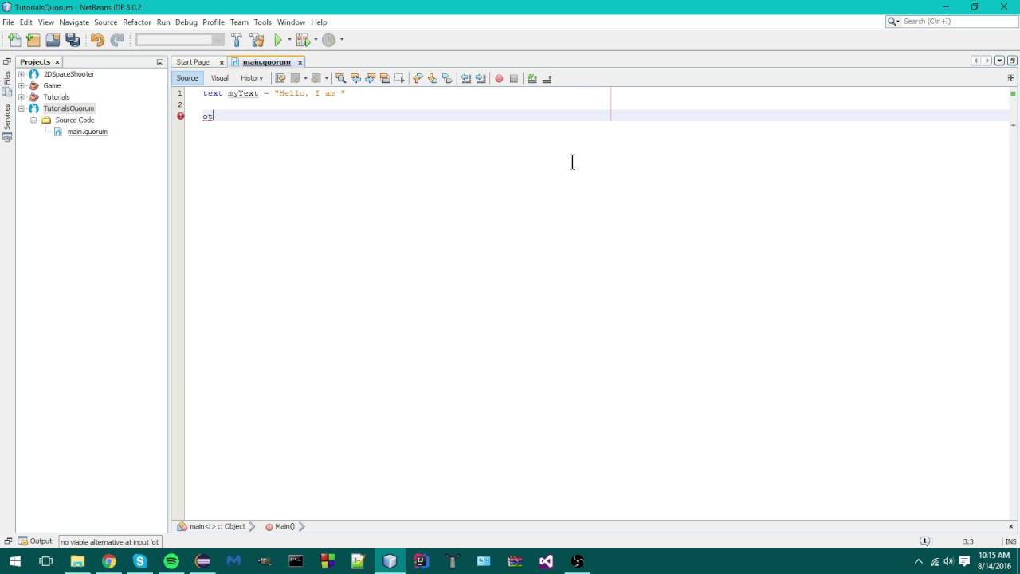Clean and build project with hammer-broom icon
The height and width of the screenshot is (574, 1020).
(257, 40)
